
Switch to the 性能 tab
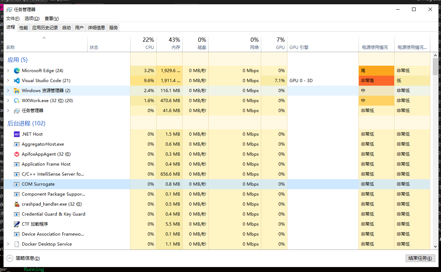[x=24, y=27]
